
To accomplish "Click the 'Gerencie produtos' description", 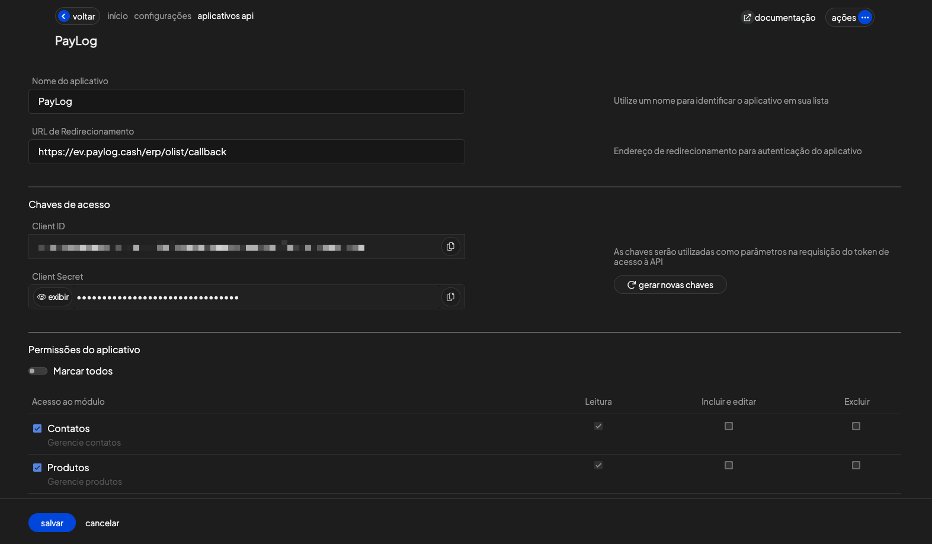I will pos(85,482).
